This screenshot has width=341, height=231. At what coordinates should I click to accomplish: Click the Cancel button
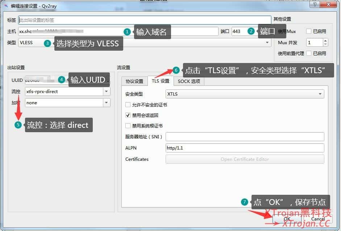[318, 219]
